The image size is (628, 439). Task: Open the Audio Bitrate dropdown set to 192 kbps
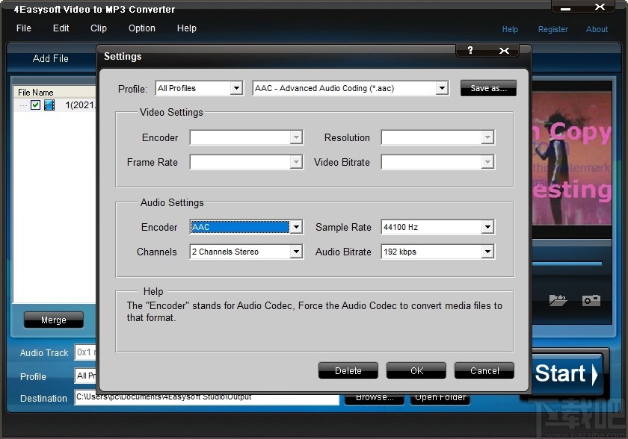(487, 252)
